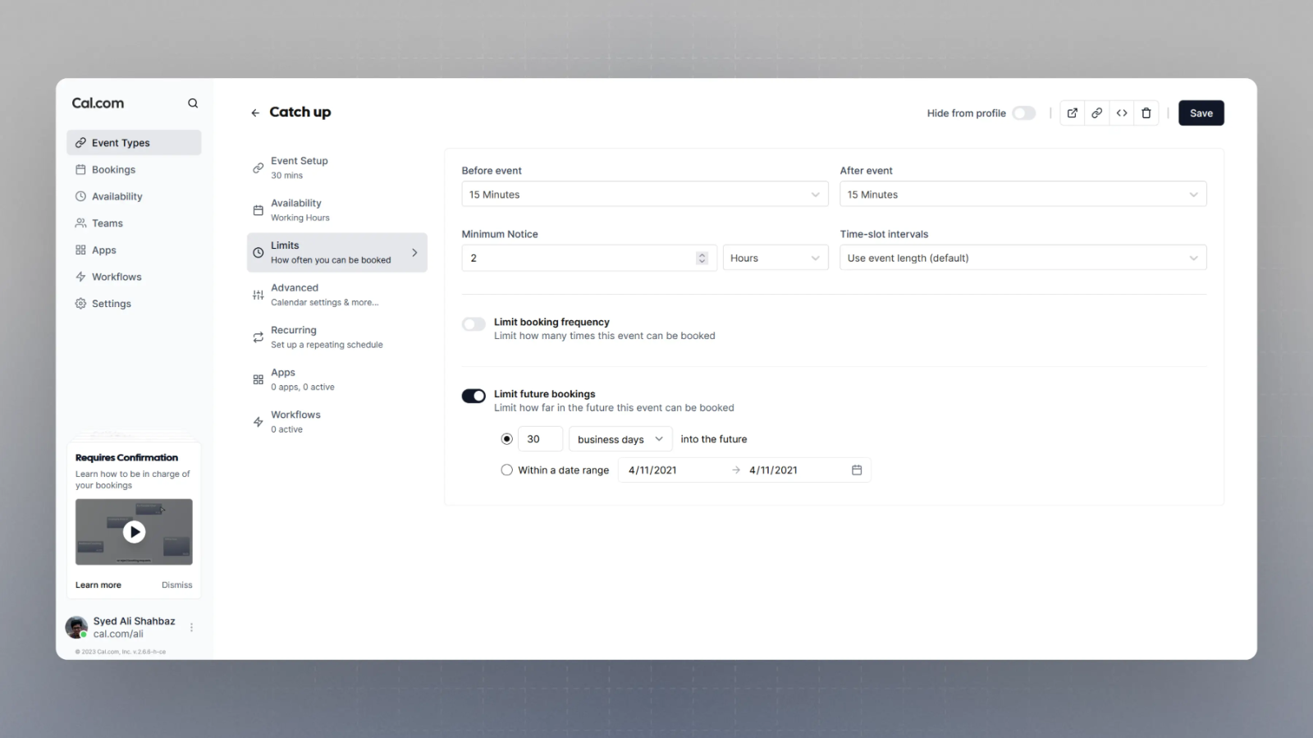This screenshot has width=1313, height=738.
Task: Open calendar picker icon in date range
Action: (857, 470)
